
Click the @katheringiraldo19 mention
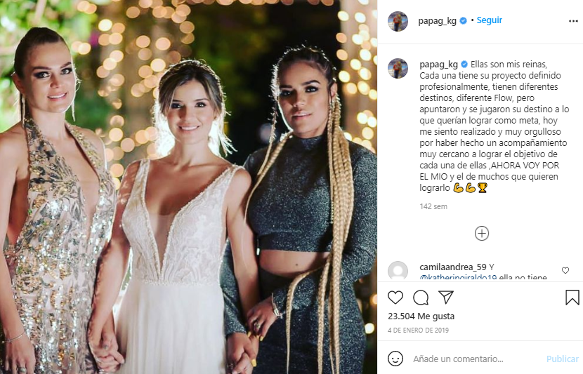[x=458, y=276]
